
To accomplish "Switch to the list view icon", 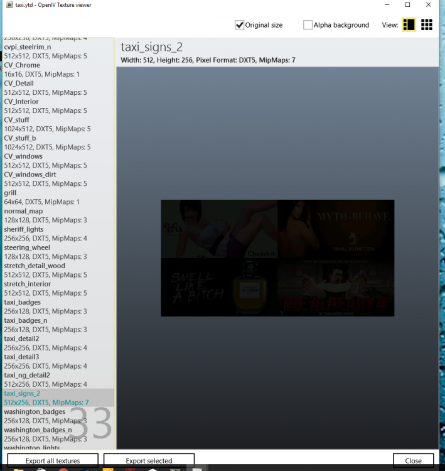I will tap(409, 25).
